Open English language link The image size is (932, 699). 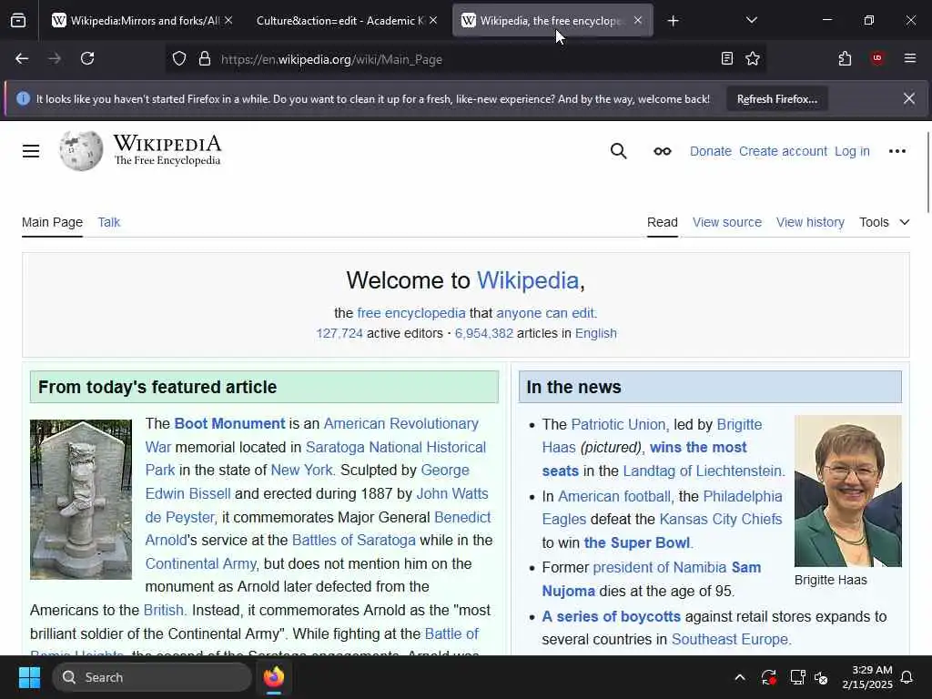(x=595, y=333)
